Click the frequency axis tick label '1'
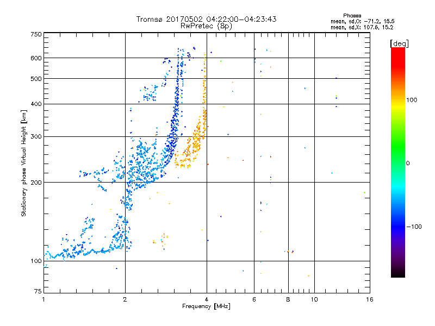Image resolution: width=435 pixels, height=326 pixels. 43,299
